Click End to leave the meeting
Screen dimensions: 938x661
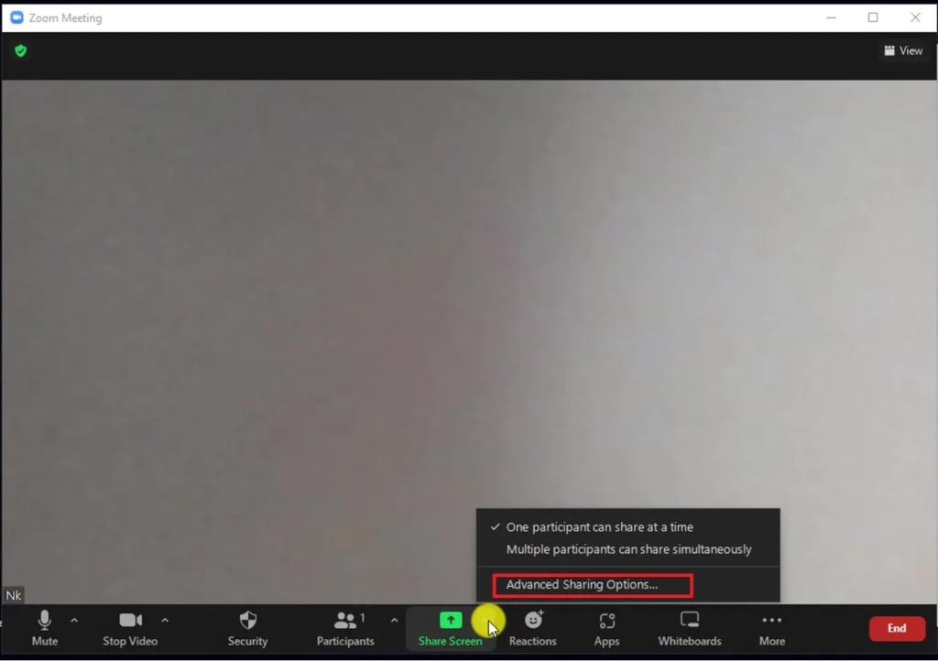point(897,628)
